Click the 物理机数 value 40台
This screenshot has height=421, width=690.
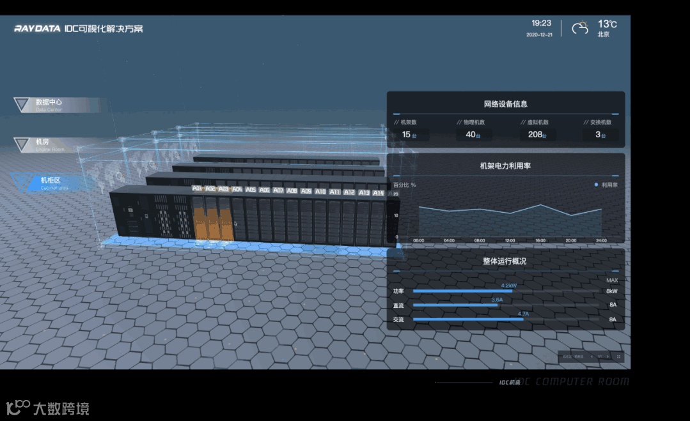(x=473, y=134)
